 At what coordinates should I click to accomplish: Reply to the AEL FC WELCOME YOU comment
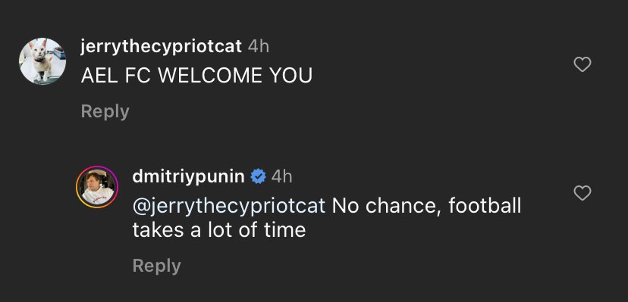[x=105, y=111]
